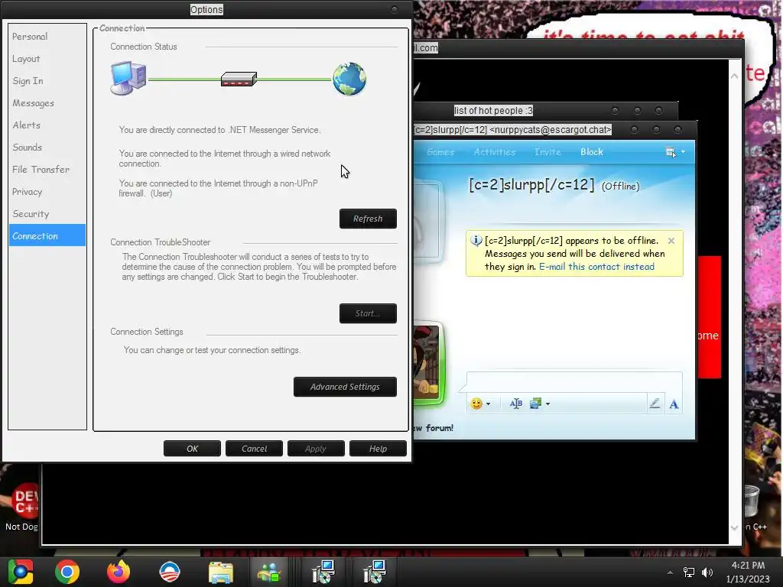The width and height of the screenshot is (783, 587).
Task: Click my display picture avatar in chat
Action: click(x=426, y=363)
